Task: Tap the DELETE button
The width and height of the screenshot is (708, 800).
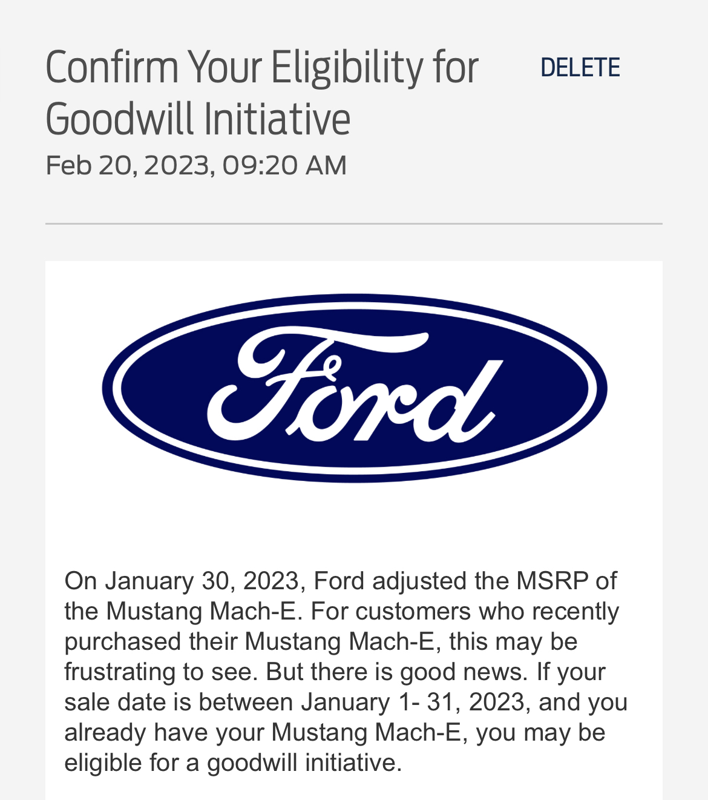Action: (580, 67)
